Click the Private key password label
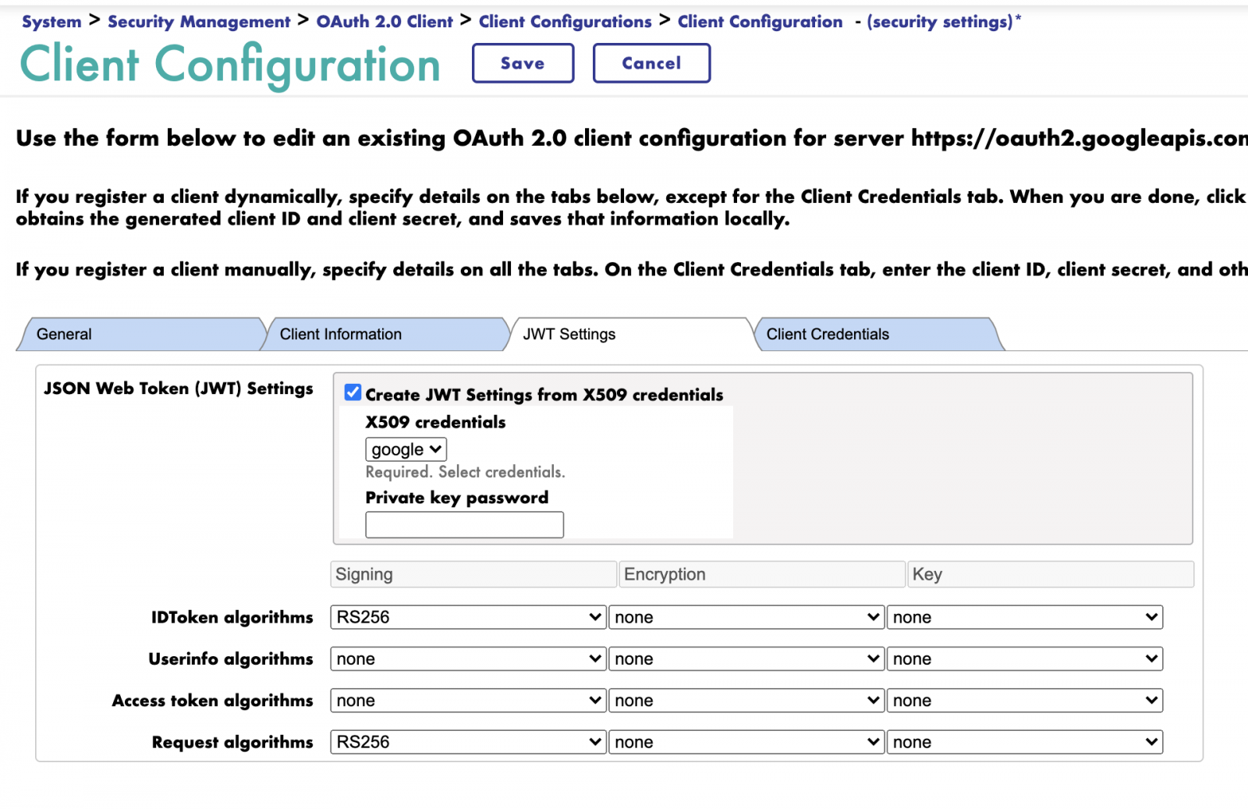Screen dimensions: 1248x809 [457, 498]
